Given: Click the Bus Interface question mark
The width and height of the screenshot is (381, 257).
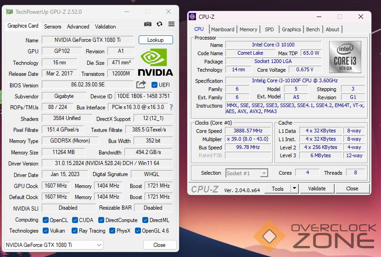Looking at the screenshot, I should point(171,107).
